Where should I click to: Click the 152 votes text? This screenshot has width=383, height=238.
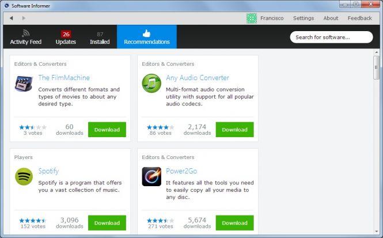tap(33, 226)
